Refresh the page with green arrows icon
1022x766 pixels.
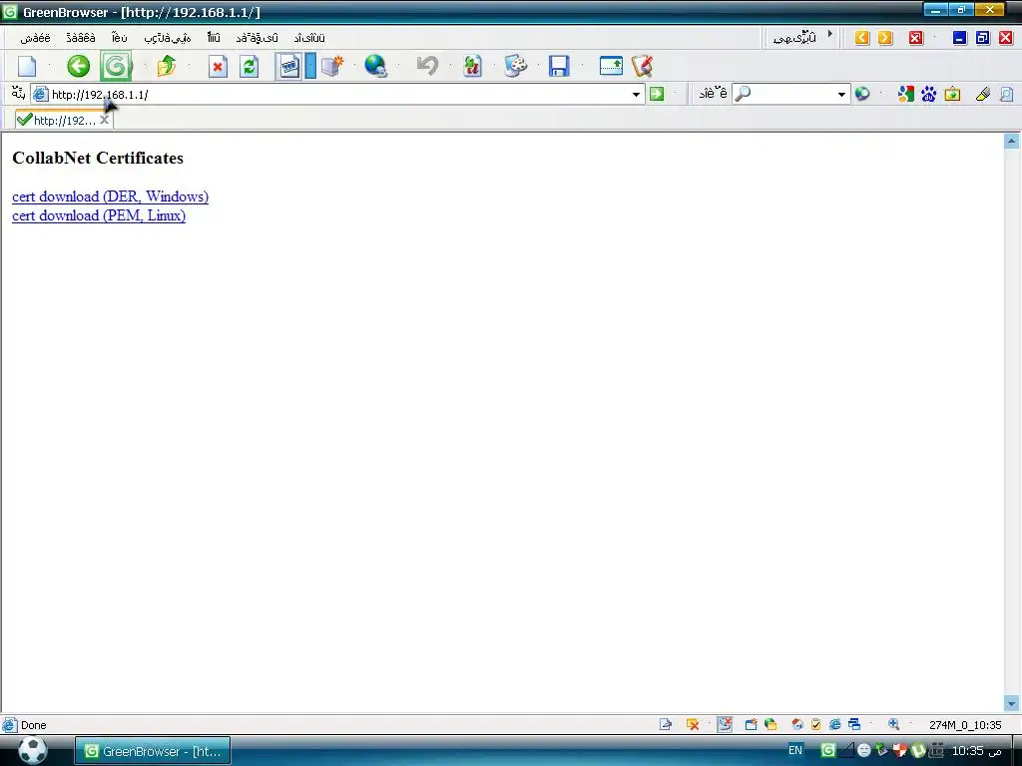pyautogui.click(x=249, y=67)
